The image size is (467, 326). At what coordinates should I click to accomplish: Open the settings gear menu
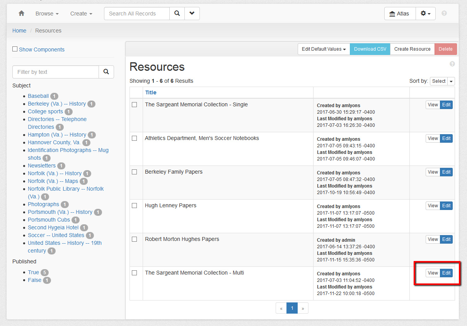click(425, 14)
